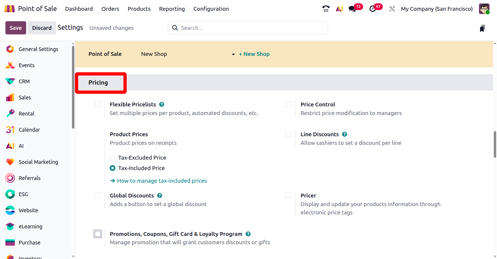Screen dimensions: 497x259
Task: Tick the Promotions, Coupons, Gift Card checkbox
Action: [x=98, y=234]
